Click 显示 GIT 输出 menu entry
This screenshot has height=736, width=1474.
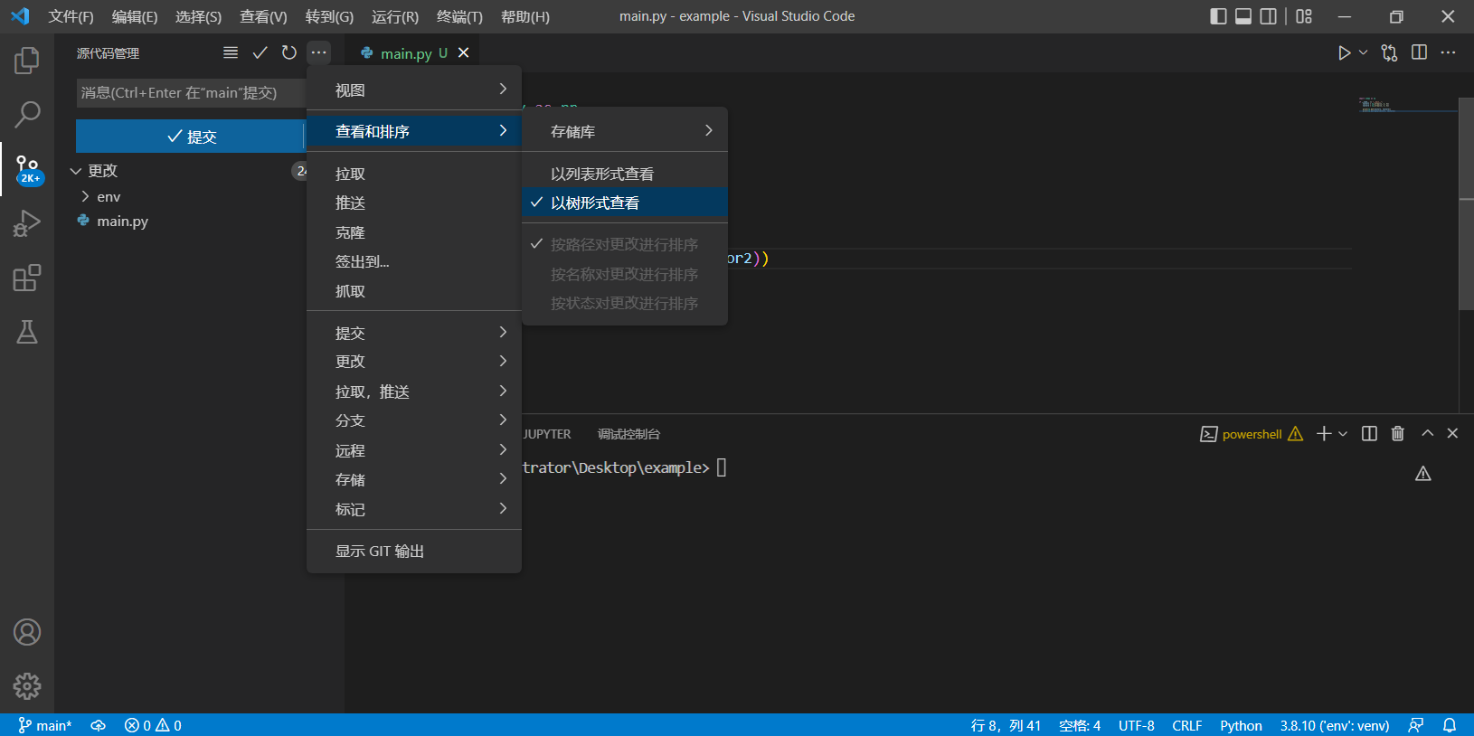pos(380,552)
